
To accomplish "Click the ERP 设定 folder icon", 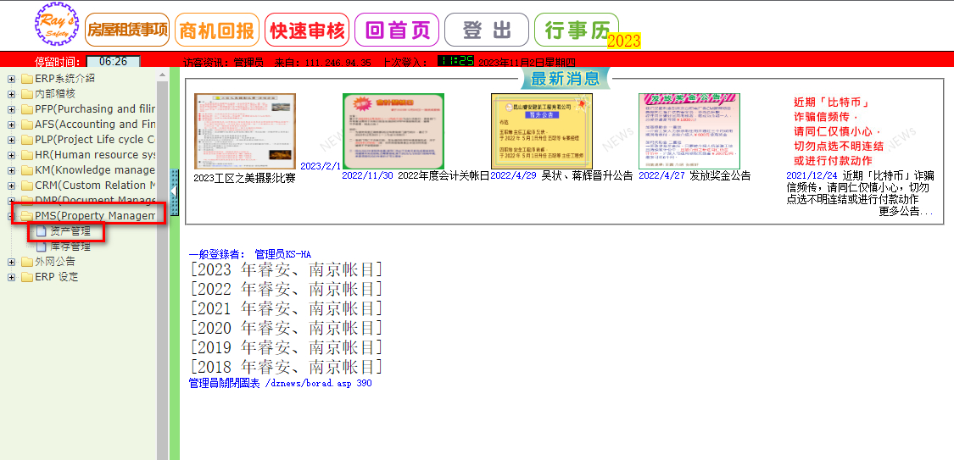I will (x=27, y=277).
